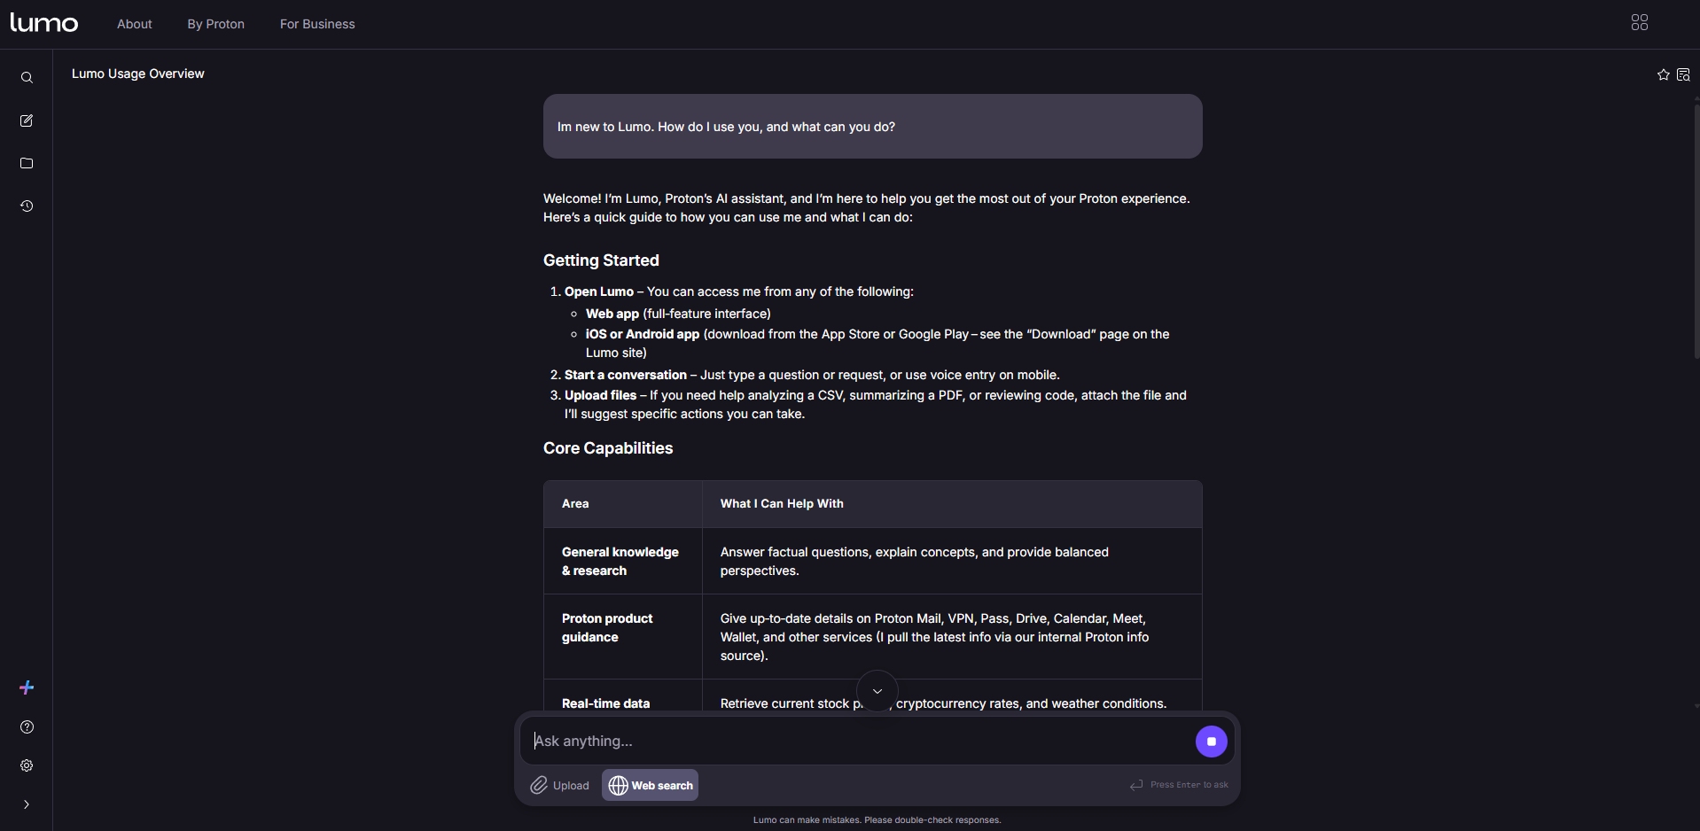The height and width of the screenshot is (831, 1700).
Task: Open the By Proton menu
Action: tap(215, 24)
